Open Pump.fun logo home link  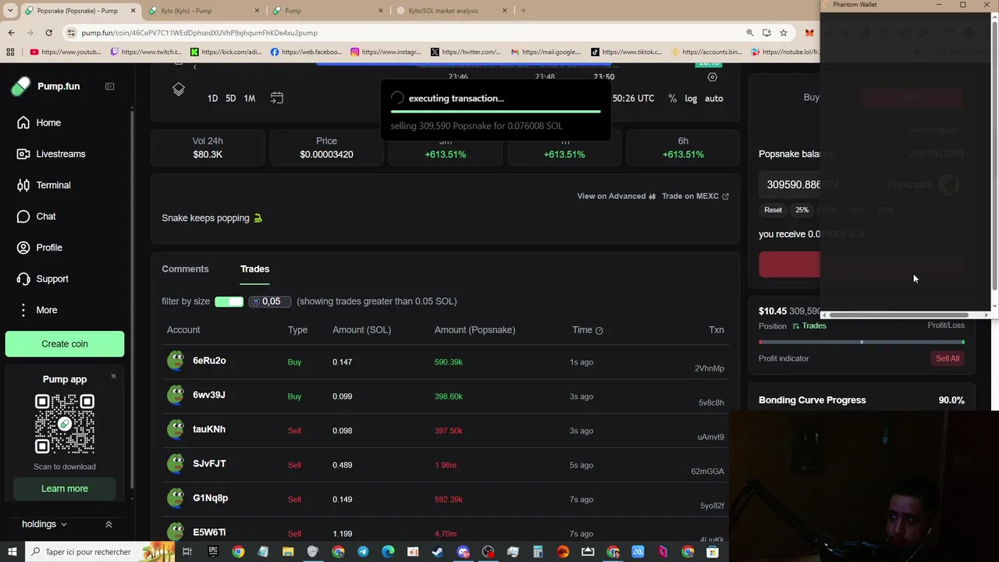pyautogui.click(x=46, y=86)
